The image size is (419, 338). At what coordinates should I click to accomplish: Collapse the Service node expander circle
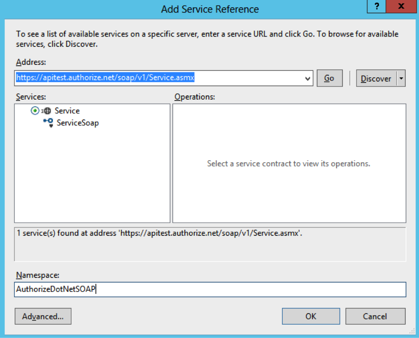coord(35,110)
